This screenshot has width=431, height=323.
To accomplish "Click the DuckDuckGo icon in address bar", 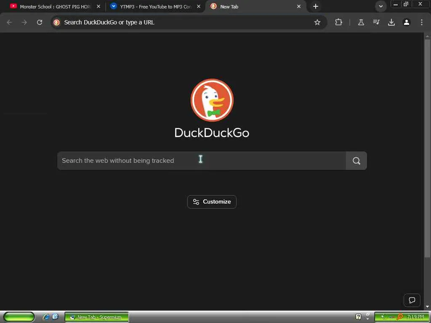I will [57, 22].
